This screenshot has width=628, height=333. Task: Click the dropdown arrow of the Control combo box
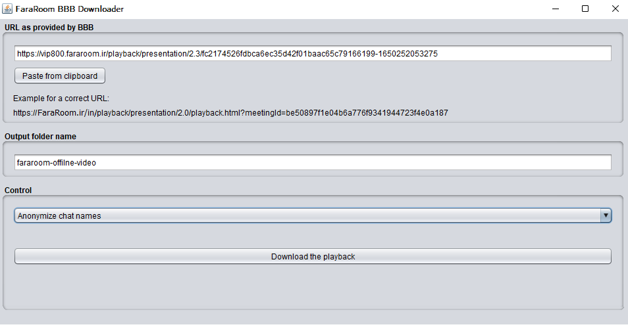[606, 215]
